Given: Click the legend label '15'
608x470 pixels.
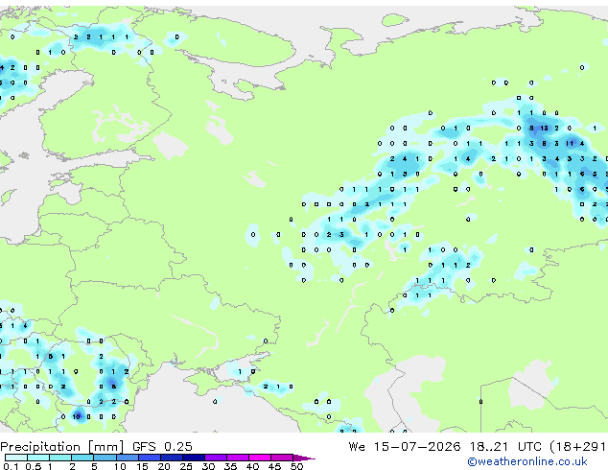Looking at the screenshot, I should [142, 466].
